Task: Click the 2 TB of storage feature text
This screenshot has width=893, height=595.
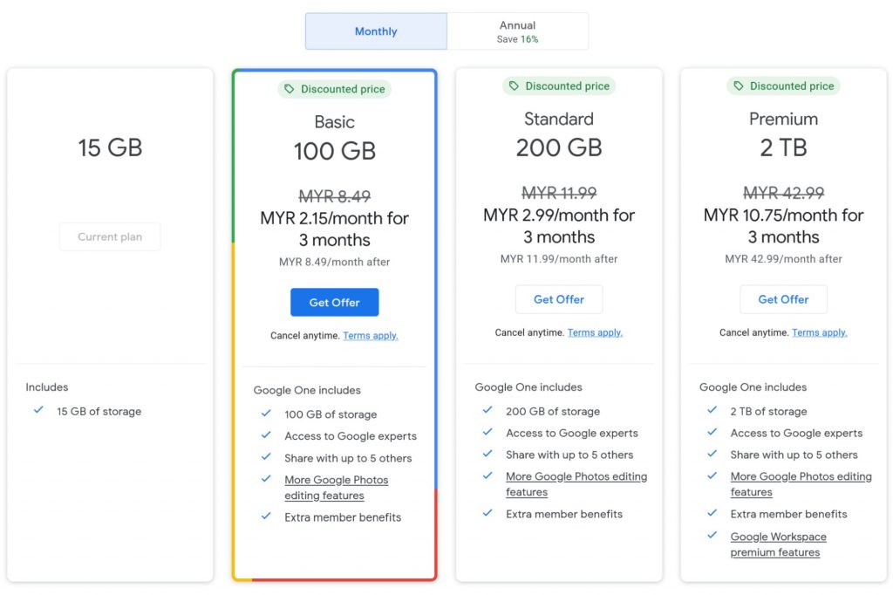Action: tap(768, 411)
